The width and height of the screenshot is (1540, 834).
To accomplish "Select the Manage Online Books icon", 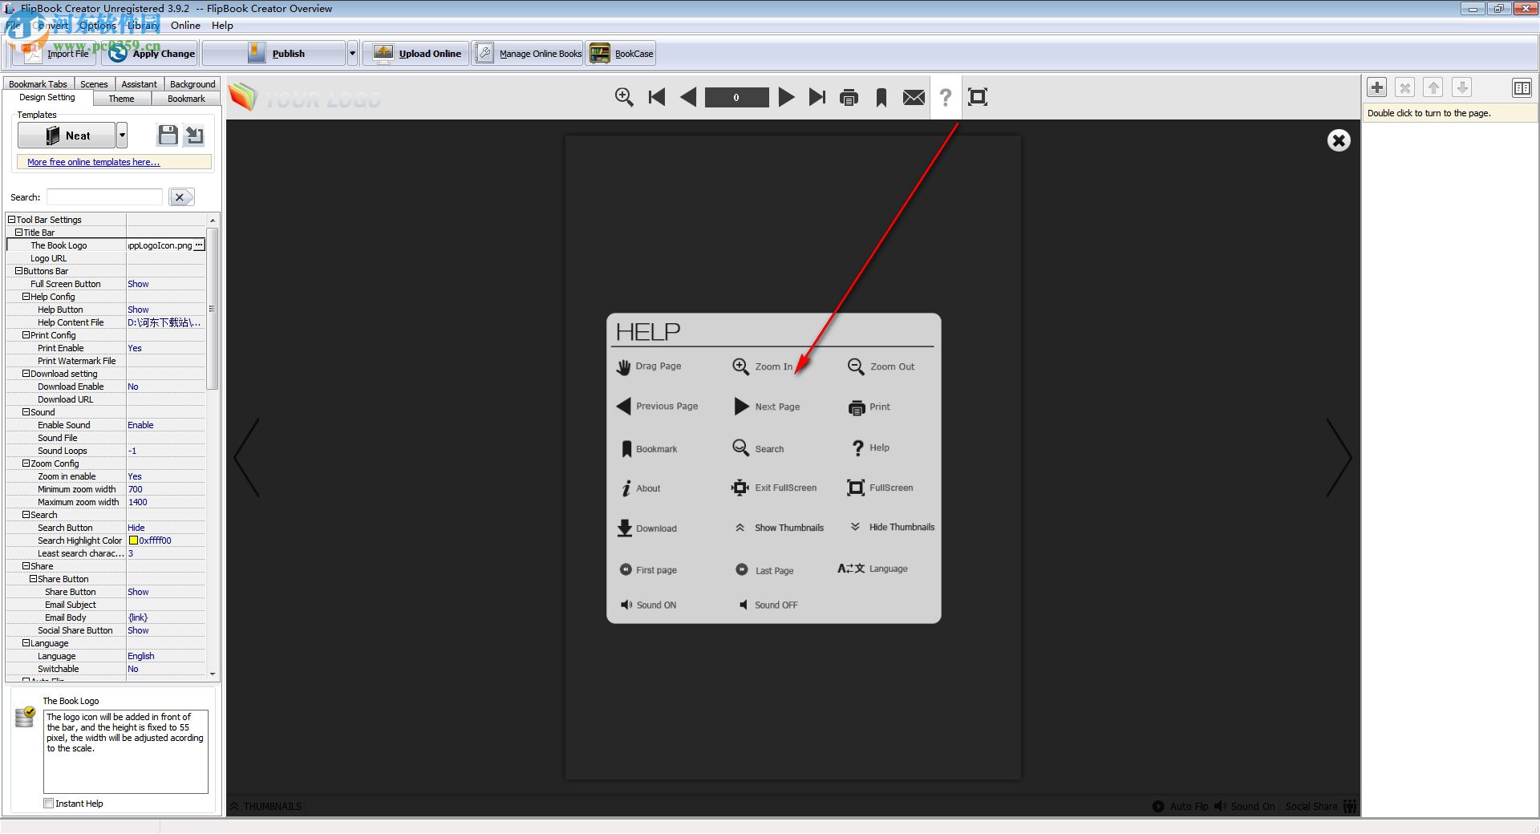I will pyautogui.click(x=484, y=53).
